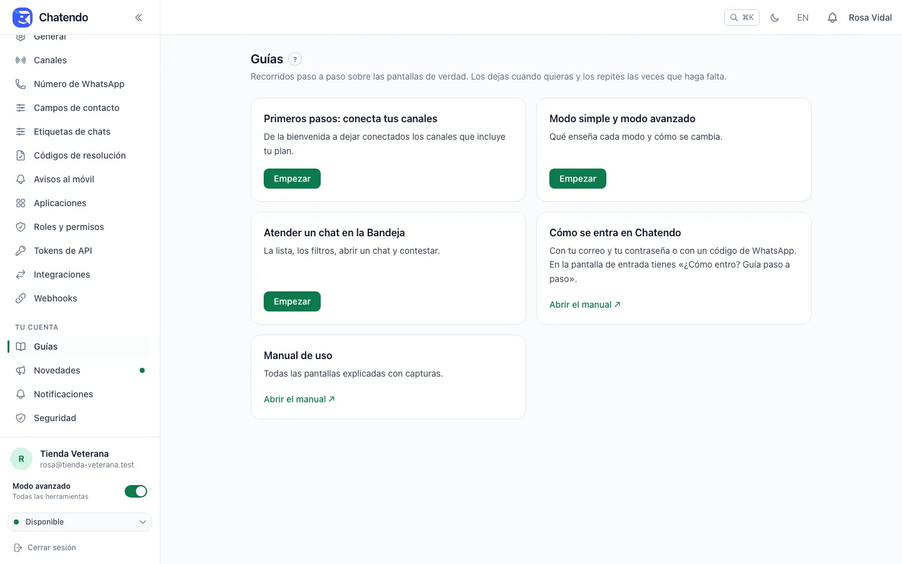Click the key icon for Tokens de API
This screenshot has width=902, height=564.
point(21,251)
